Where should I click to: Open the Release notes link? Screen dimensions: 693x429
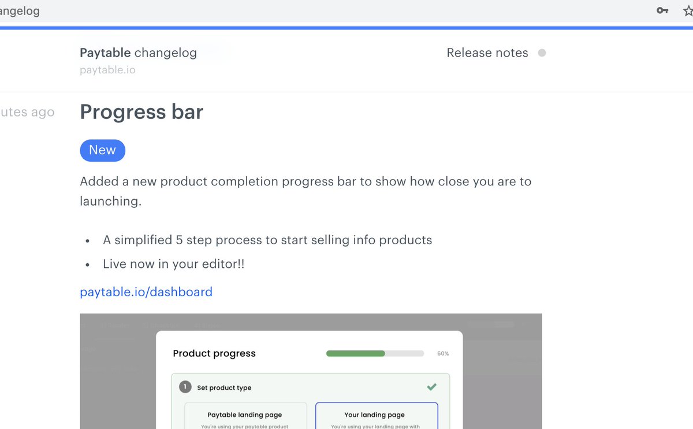[x=487, y=53]
